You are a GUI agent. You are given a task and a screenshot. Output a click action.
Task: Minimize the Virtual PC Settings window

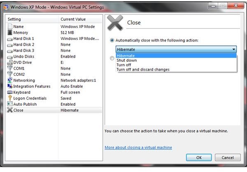213,6
